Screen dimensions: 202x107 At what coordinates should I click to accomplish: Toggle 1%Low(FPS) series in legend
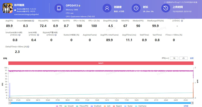tap(82, 106)
